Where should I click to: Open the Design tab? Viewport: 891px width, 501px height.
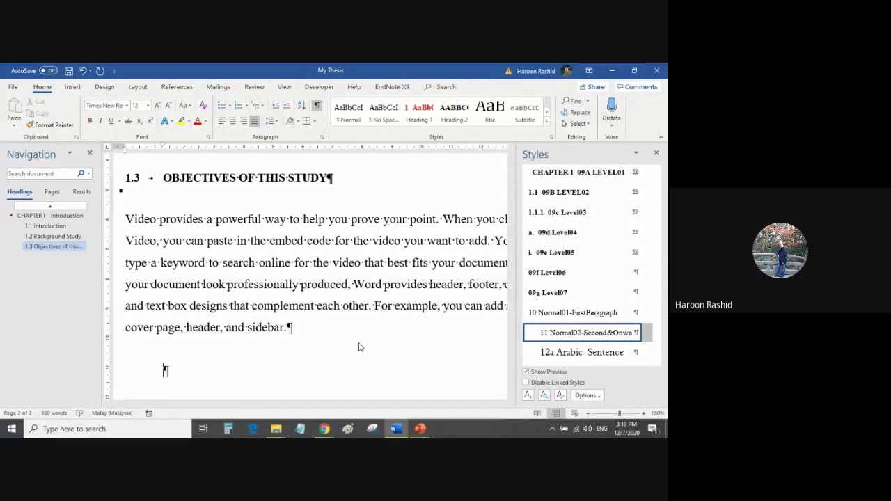(x=104, y=87)
